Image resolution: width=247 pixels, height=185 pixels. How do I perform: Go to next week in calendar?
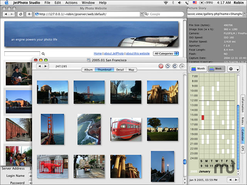pos(236,180)
